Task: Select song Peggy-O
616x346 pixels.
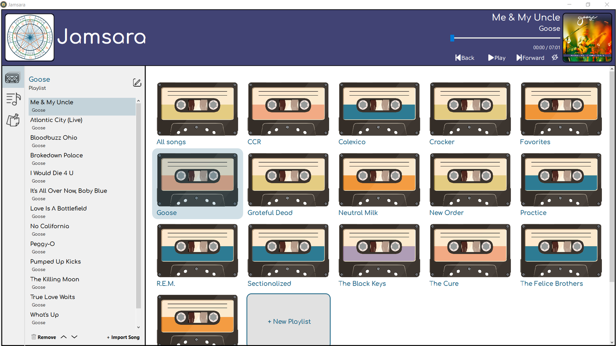Action: click(82, 248)
